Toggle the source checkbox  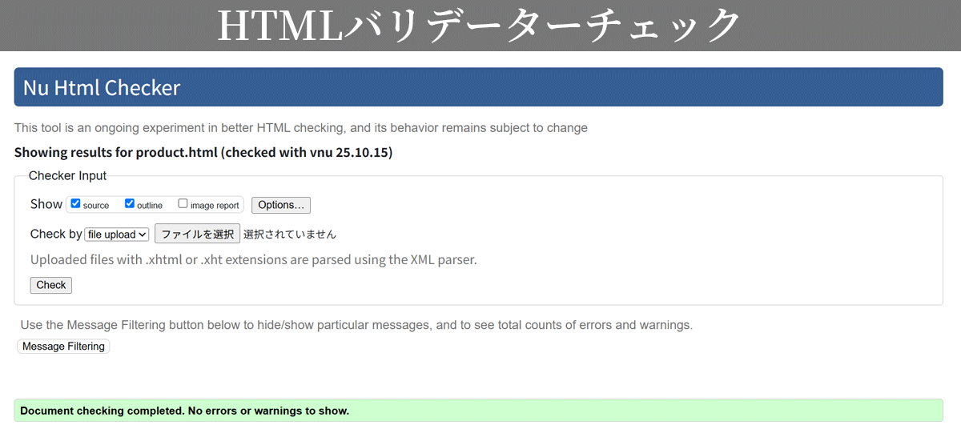pos(75,204)
